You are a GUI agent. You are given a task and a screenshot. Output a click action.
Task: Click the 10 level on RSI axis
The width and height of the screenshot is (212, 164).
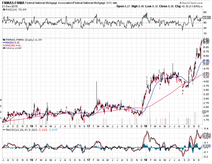tap(205, 33)
